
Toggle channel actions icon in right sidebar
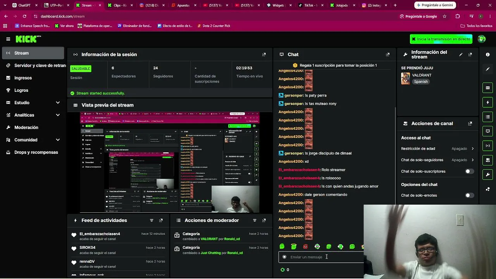tap(487, 160)
